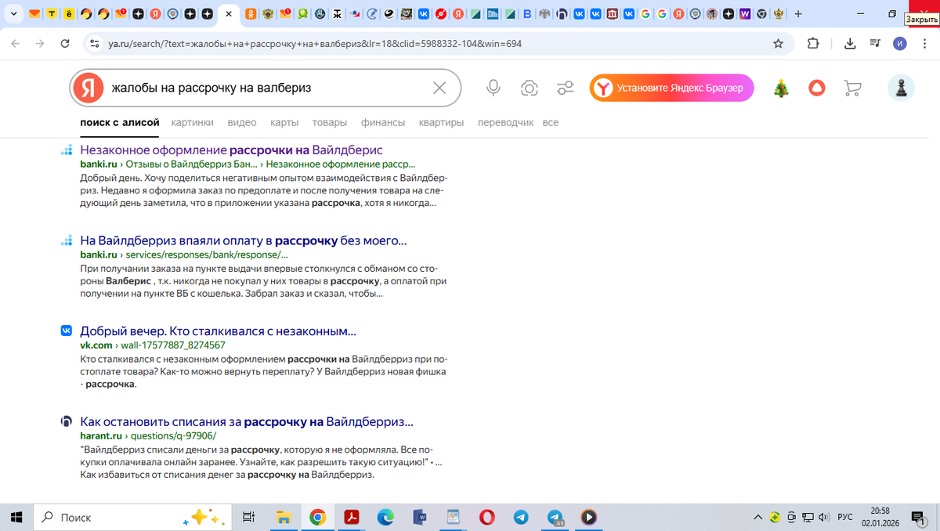Open Chrome three-dot menu

pos(925,44)
